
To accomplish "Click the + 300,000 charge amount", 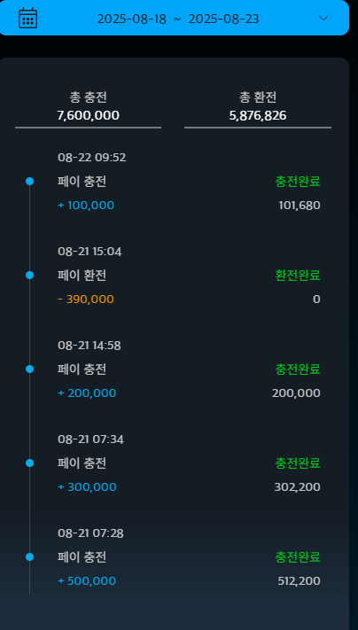I will click(x=87, y=487).
